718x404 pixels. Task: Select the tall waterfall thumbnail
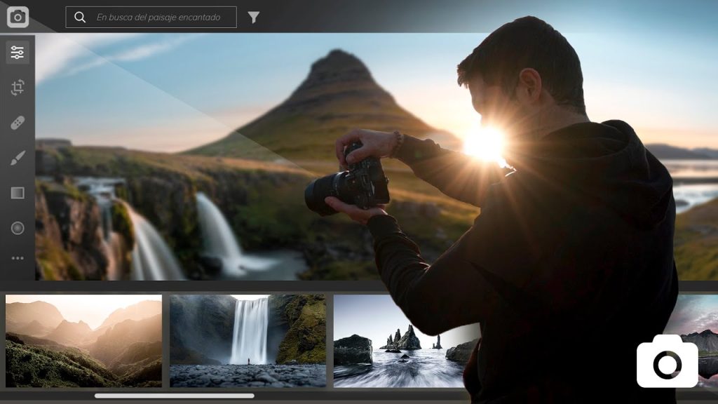tap(248, 341)
